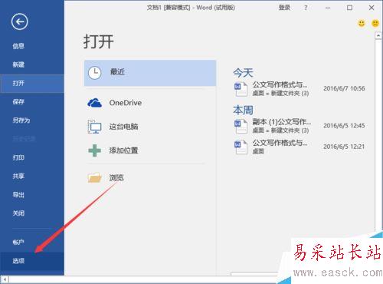Click the back arrow circle icon
The image size is (383, 284).
pos(20,21)
